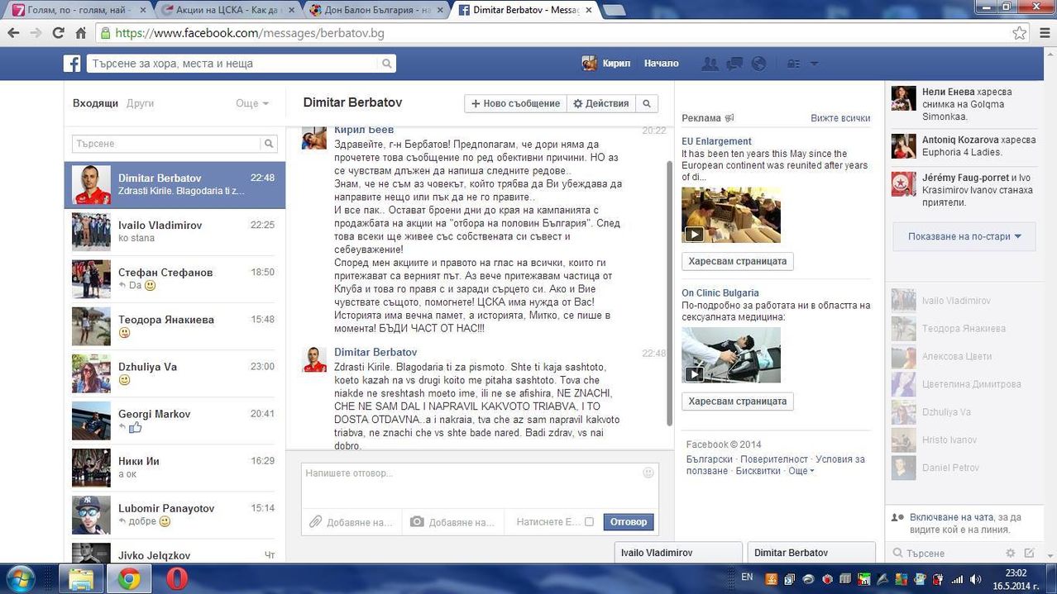
Task: Open the Dimitar Berbatov chat tab at the bottom
Action: click(811, 553)
